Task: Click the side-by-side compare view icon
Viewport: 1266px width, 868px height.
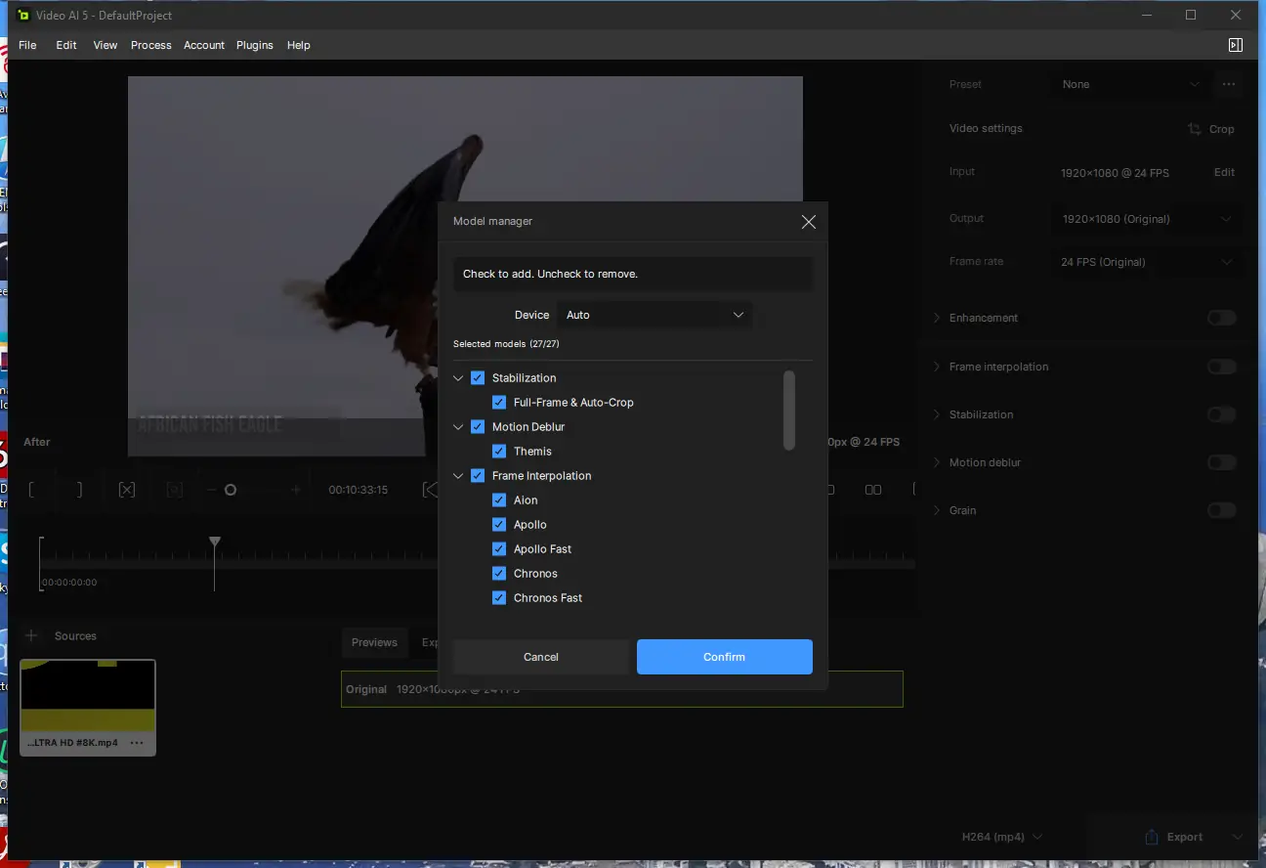Action: pos(873,490)
